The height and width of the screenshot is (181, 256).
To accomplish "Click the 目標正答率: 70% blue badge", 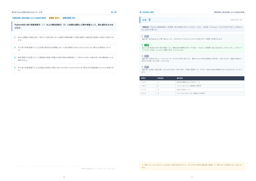I will 69,18.
